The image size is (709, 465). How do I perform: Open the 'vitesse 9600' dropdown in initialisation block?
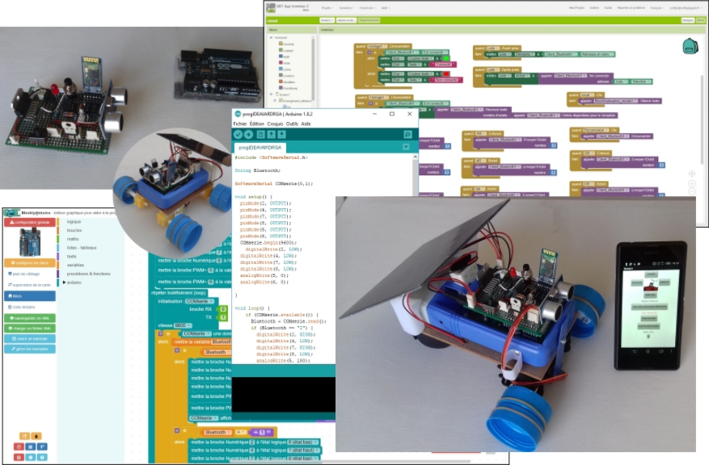(182, 325)
